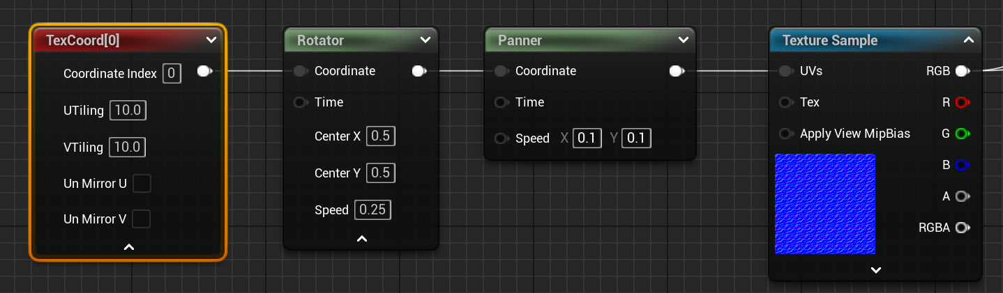Enable Un Mirror V checkbox

tap(142, 219)
